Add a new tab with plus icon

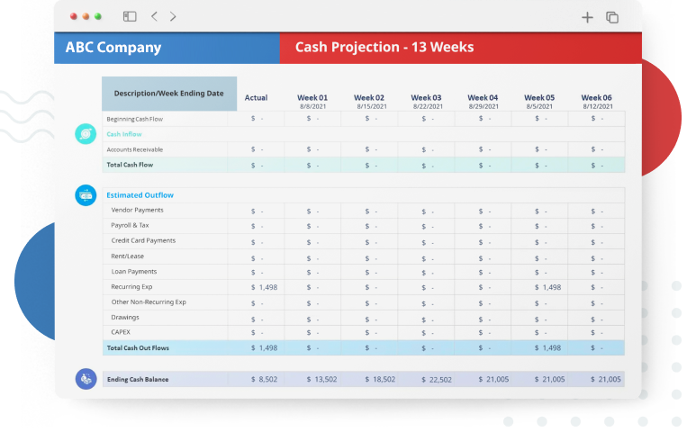pyautogui.click(x=587, y=17)
